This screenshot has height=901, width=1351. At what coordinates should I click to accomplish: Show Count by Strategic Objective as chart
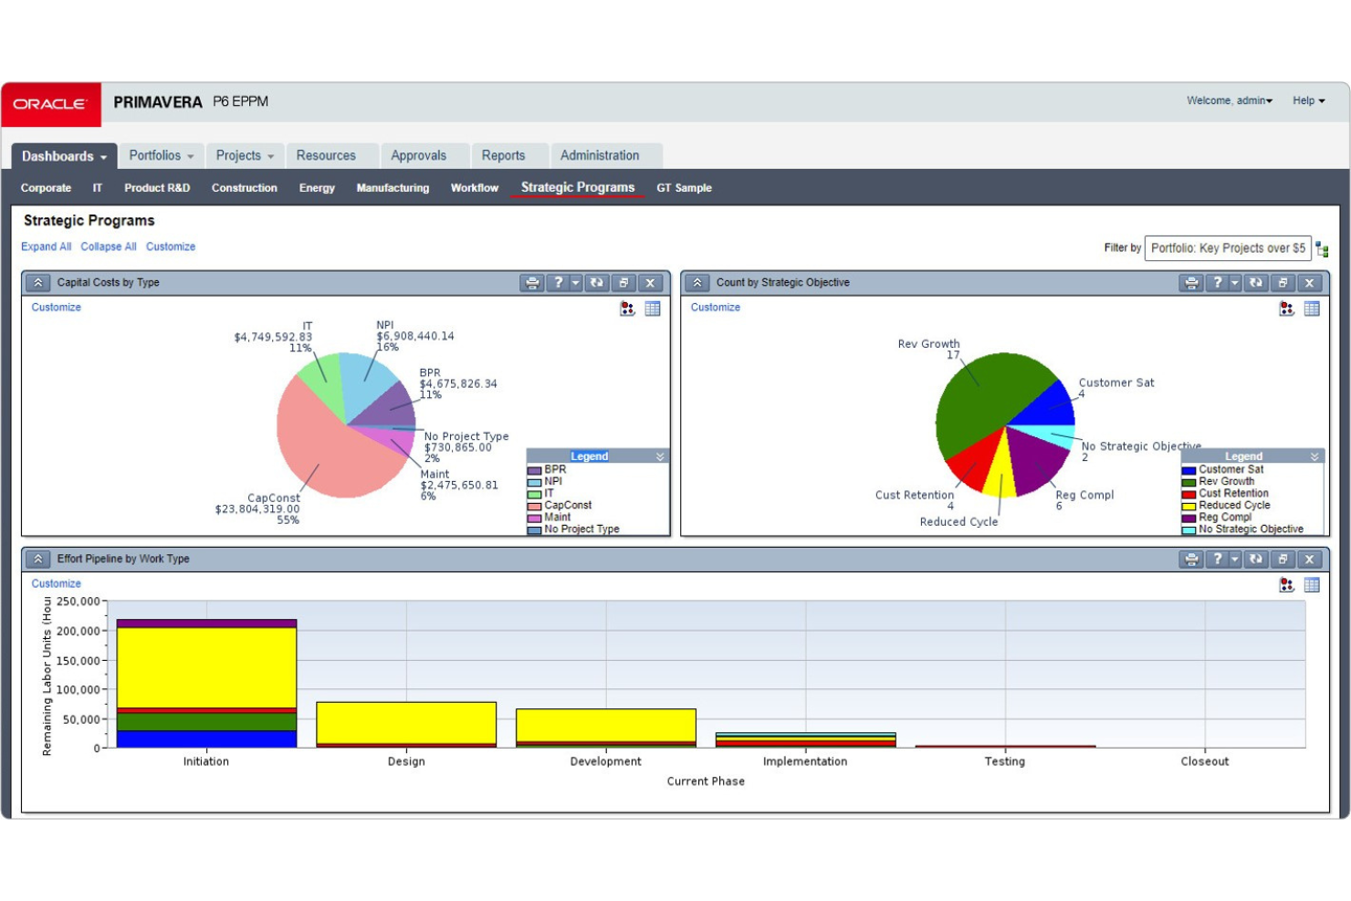click(1286, 309)
